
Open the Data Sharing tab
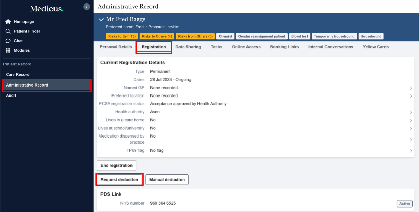[188, 47]
